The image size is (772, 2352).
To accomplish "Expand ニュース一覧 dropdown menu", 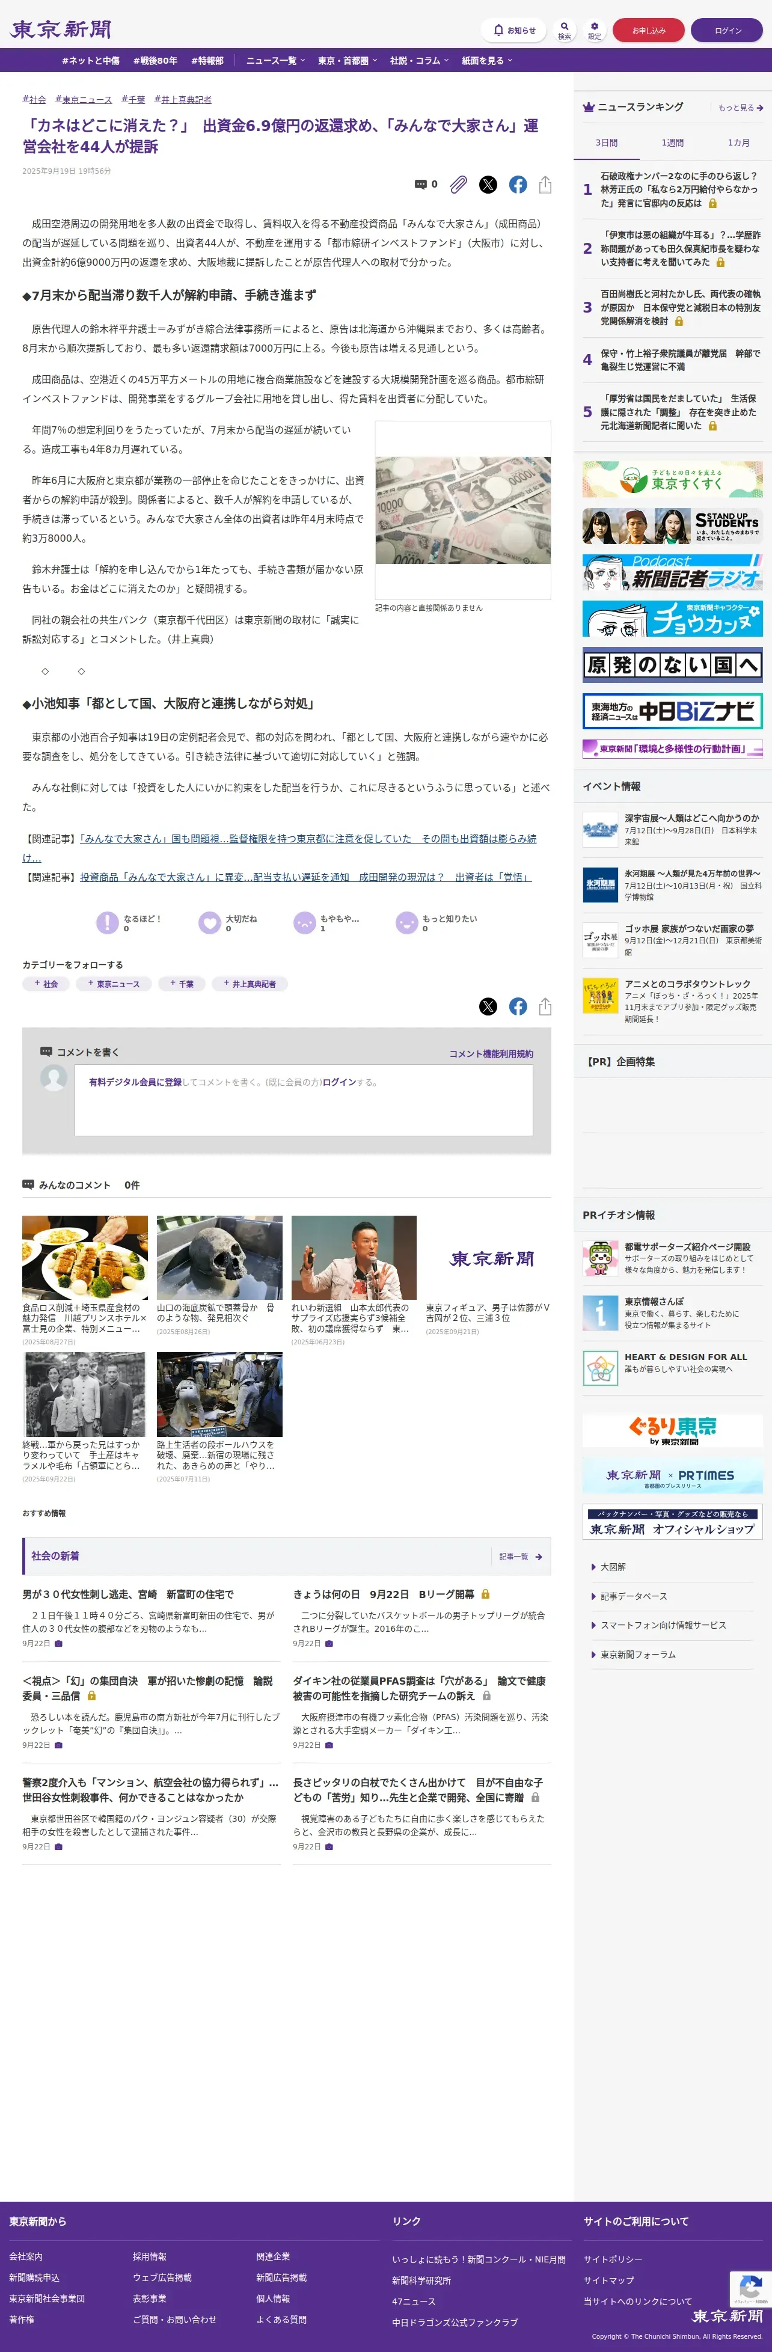I will pyautogui.click(x=275, y=60).
